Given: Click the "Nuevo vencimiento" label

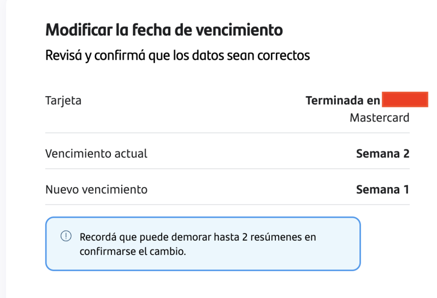Looking at the screenshot, I should [x=96, y=190].
